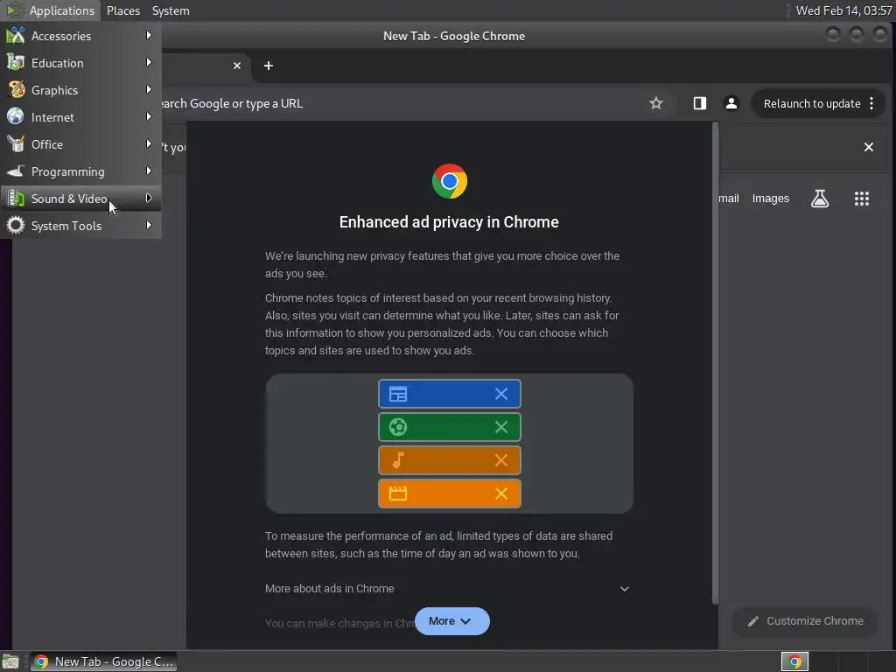
Task: Click the Chrome logo in the dialog
Action: pyautogui.click(x=449, y=181)
